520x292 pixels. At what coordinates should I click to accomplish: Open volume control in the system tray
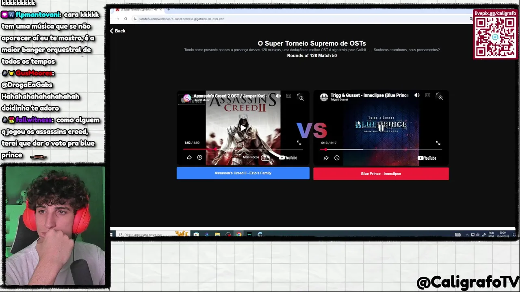click(477, 235)
